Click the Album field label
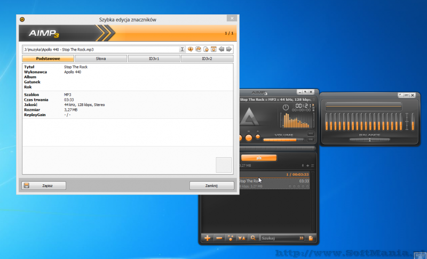The width and height of the screenshot is (427, 259). (30, 77)
